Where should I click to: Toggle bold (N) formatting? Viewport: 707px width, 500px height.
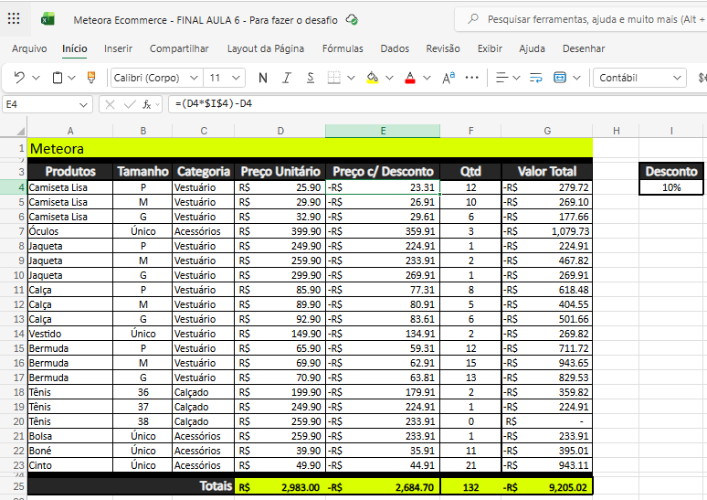(263, 78)
